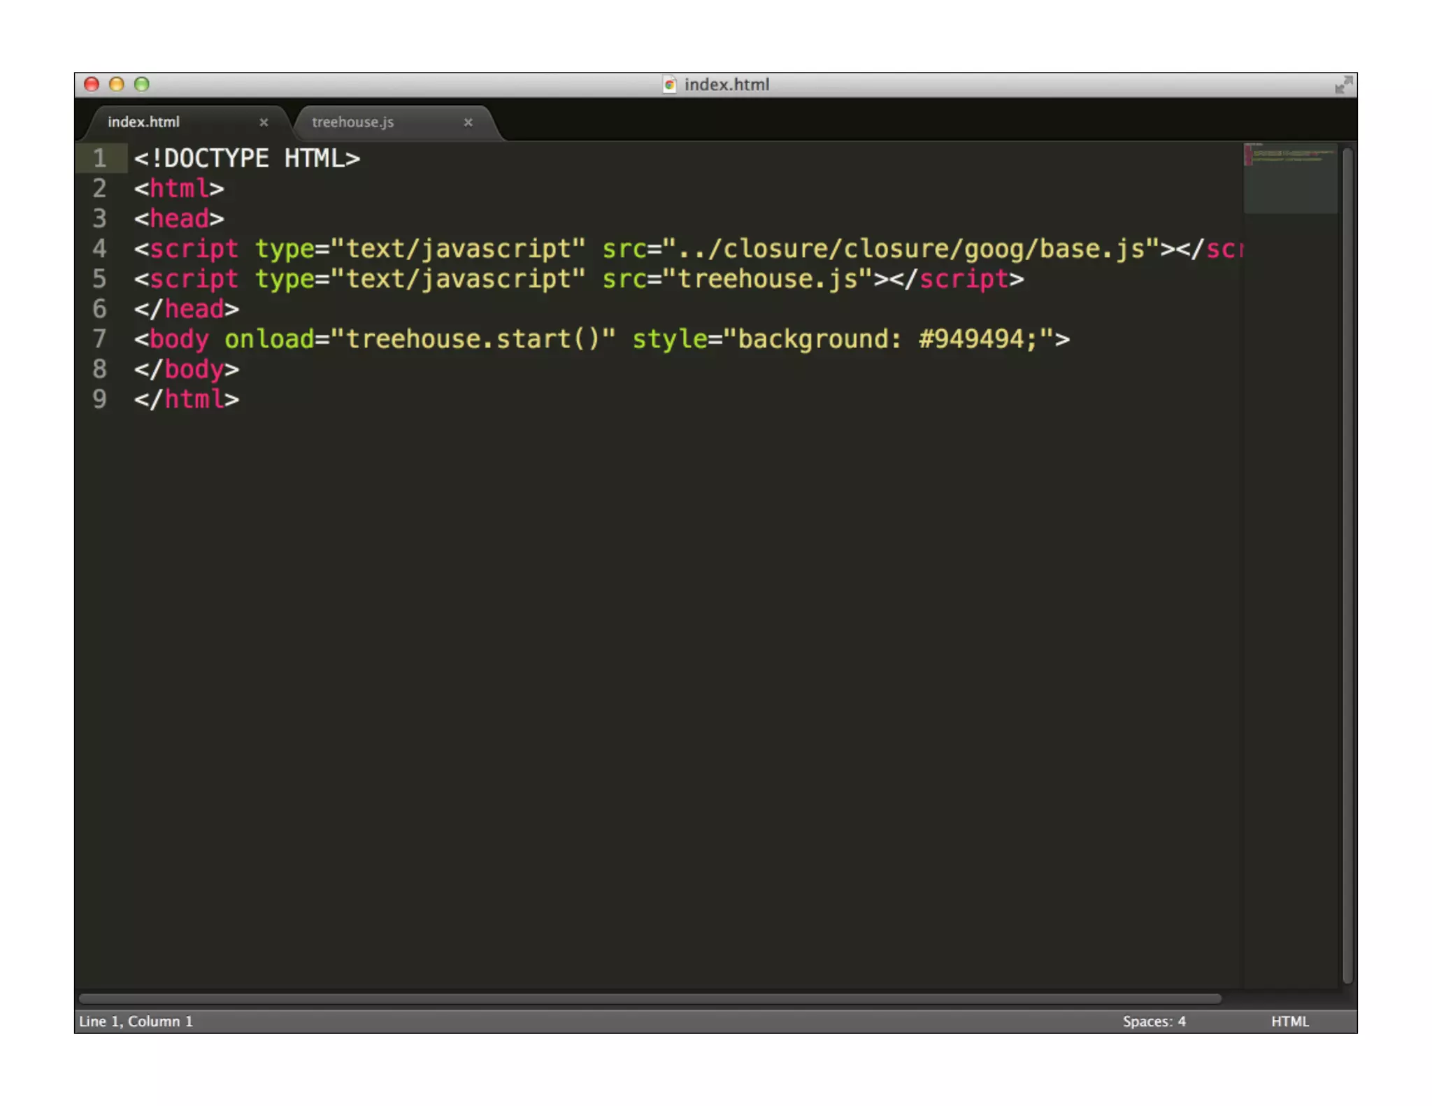Click the closing </html> tag on line 9
Viewport: 1432px width, 1106px height.
coord(187,399)
